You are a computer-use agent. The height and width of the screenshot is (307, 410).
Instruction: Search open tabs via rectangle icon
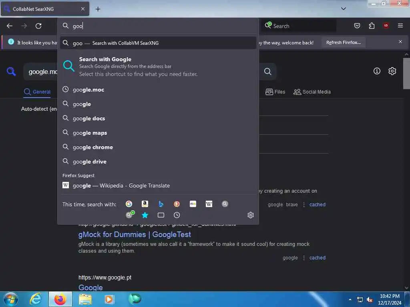pos(161,215)
